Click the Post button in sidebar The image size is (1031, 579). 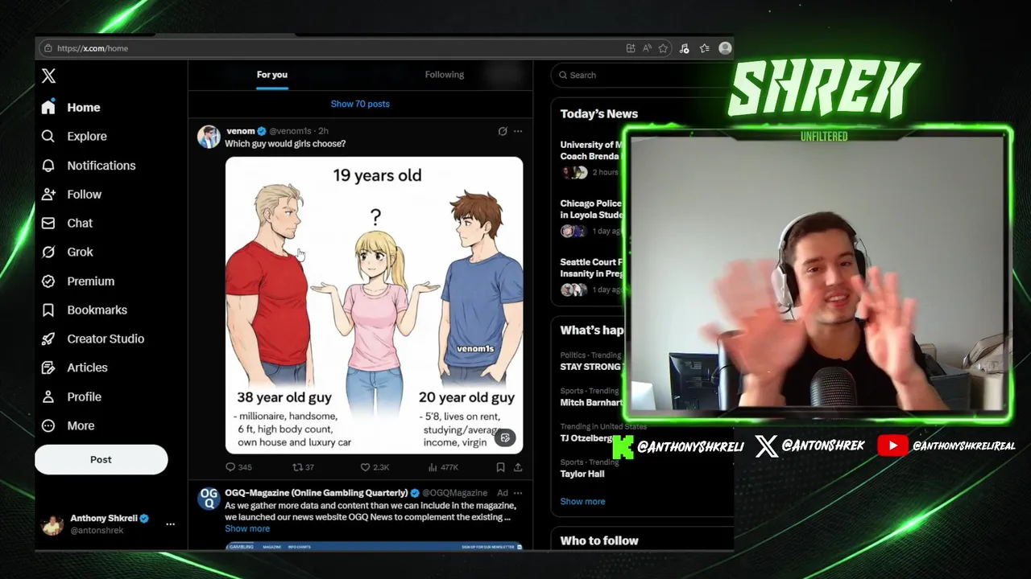pyautogui.click(x=101, y=459)
